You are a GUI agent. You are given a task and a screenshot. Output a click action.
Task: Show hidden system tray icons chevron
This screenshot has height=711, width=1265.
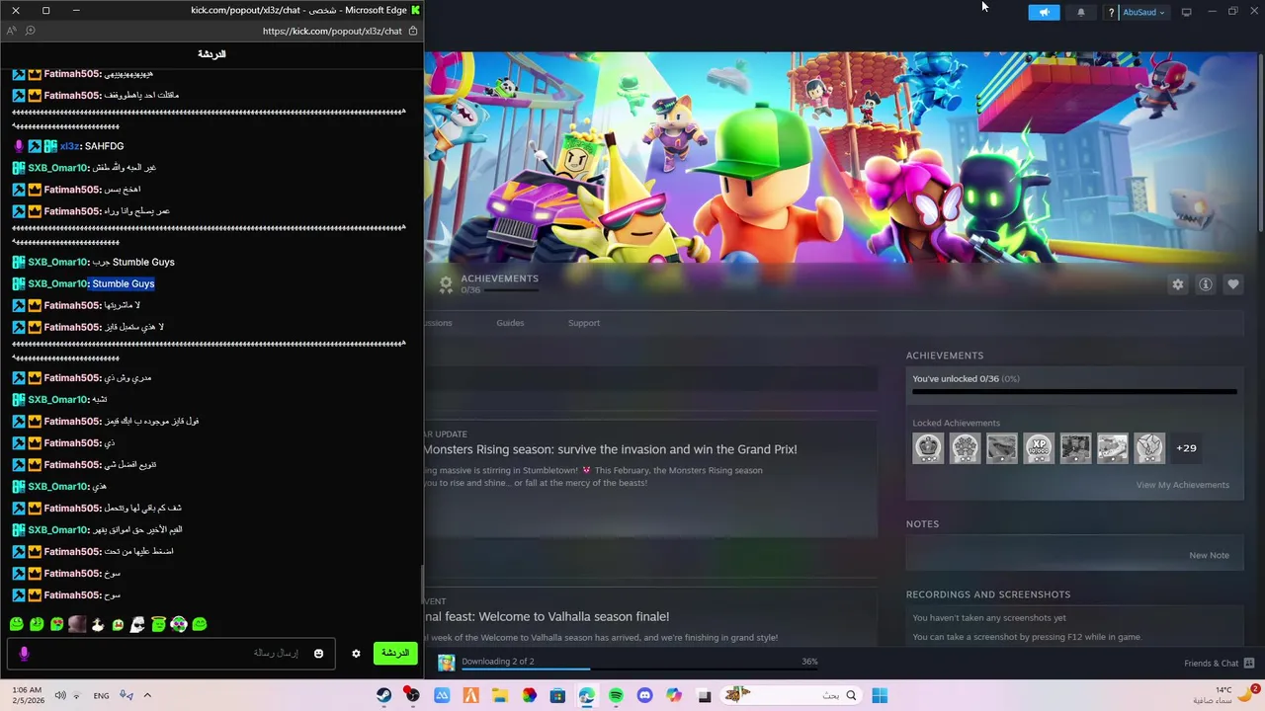point(147,695)
